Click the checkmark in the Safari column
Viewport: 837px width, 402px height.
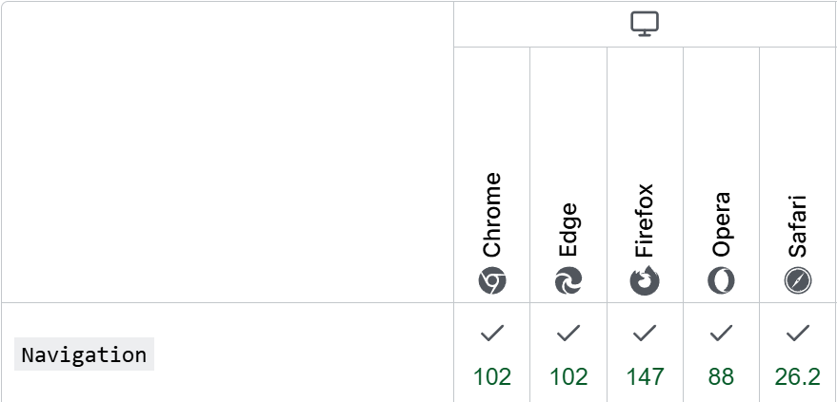(798, 333)
